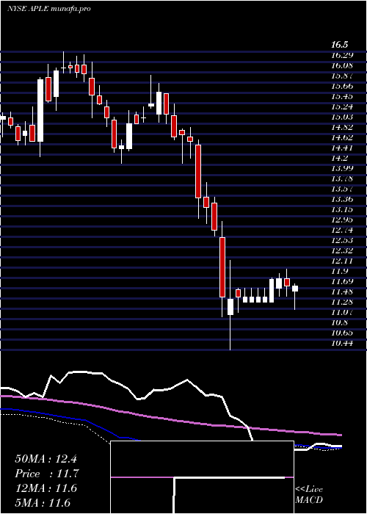Select the 12.95 price axis value

342,220
